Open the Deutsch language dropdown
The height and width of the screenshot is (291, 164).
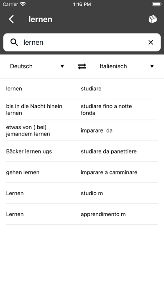point(37,66)
